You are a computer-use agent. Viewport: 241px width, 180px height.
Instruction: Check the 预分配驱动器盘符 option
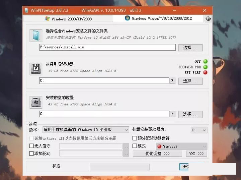(135, 138)
